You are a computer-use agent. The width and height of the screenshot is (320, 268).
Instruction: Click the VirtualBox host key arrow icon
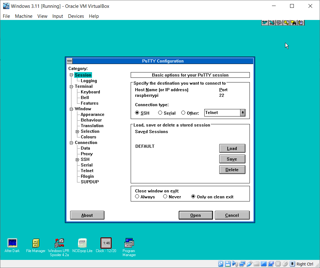pos(292,264)
